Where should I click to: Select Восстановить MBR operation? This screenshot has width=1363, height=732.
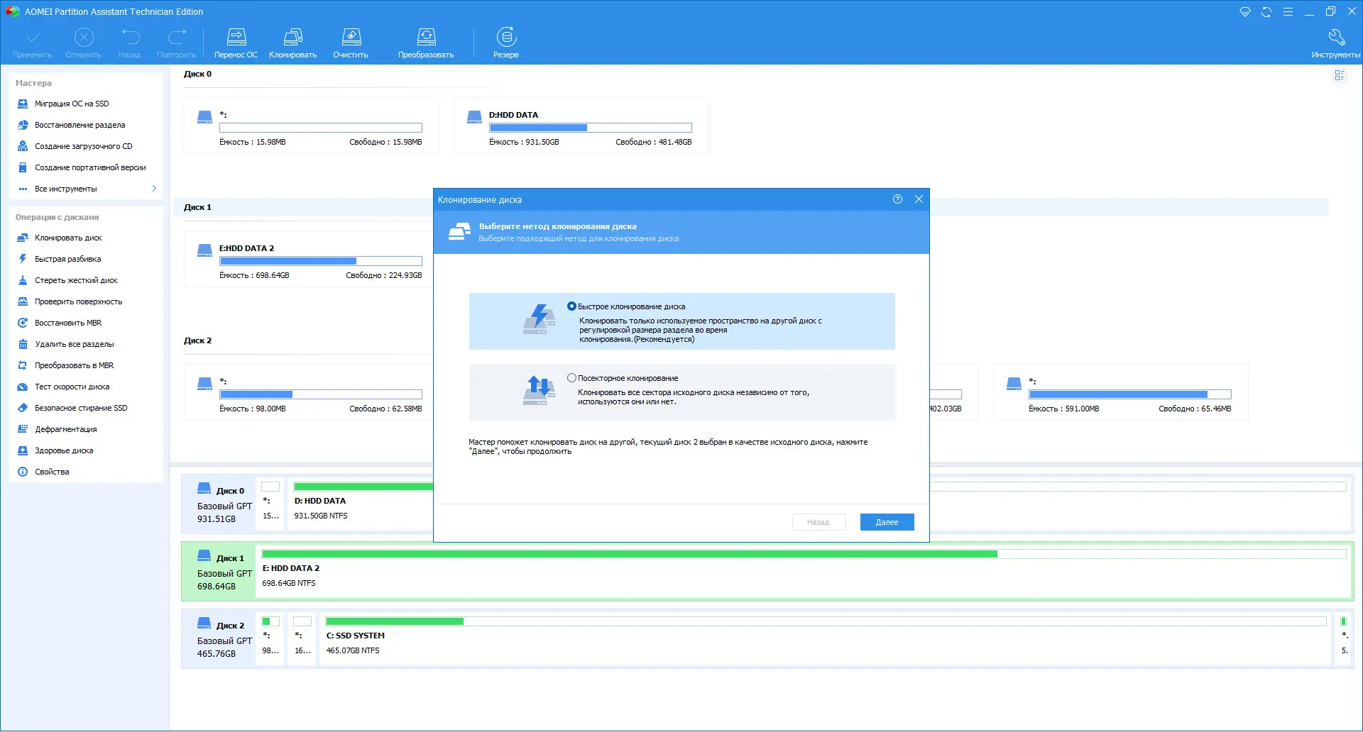tap(68, 323)
